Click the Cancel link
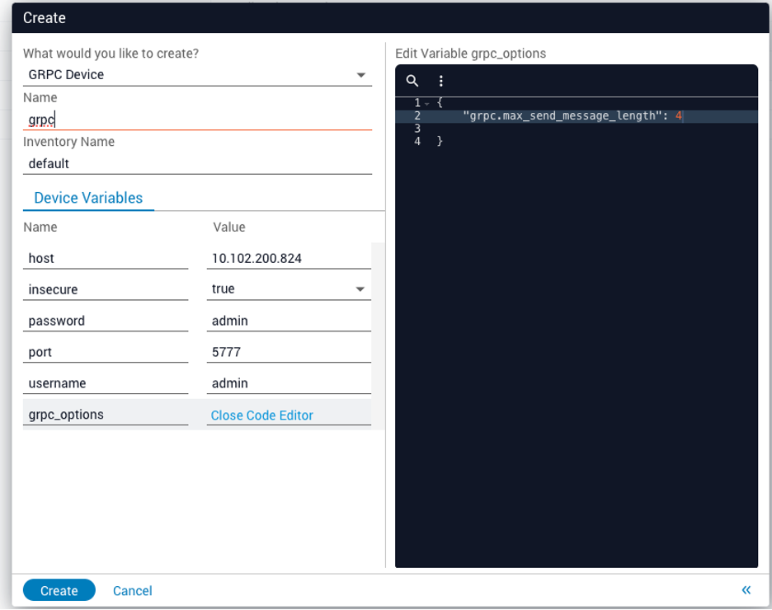Image resolution: width=772 pixels, height=610 pixels. click(132, 590)
